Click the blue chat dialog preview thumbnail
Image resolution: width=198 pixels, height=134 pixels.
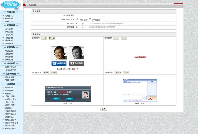pos(140,90)
